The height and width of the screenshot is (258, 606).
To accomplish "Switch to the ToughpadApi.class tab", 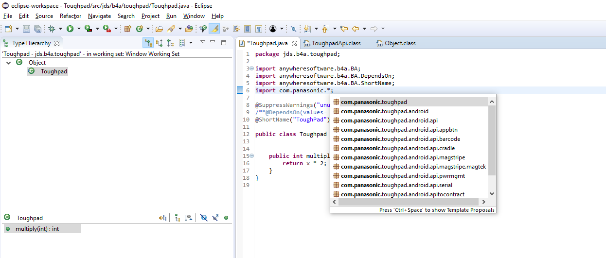I will [336, 43].
